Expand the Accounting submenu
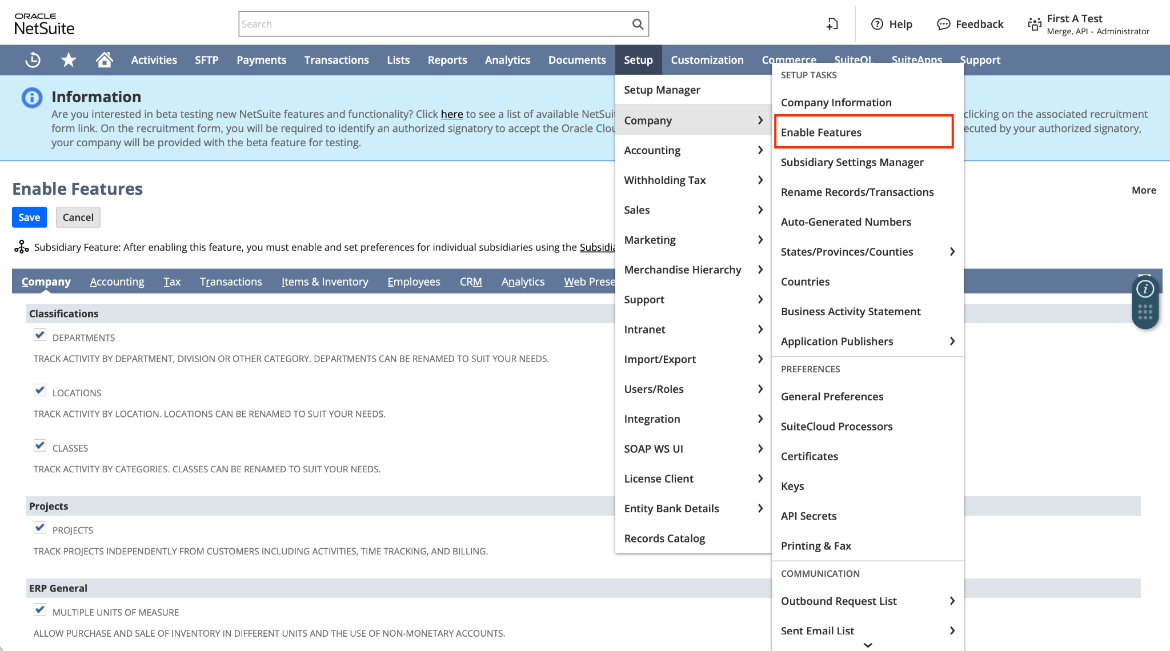 (693, 150)
